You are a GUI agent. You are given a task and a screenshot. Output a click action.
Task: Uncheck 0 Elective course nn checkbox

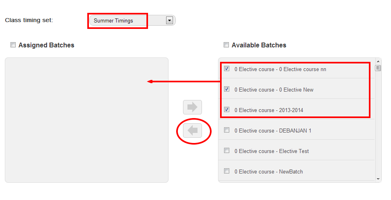pyautogui.click(x=227, y=69)
